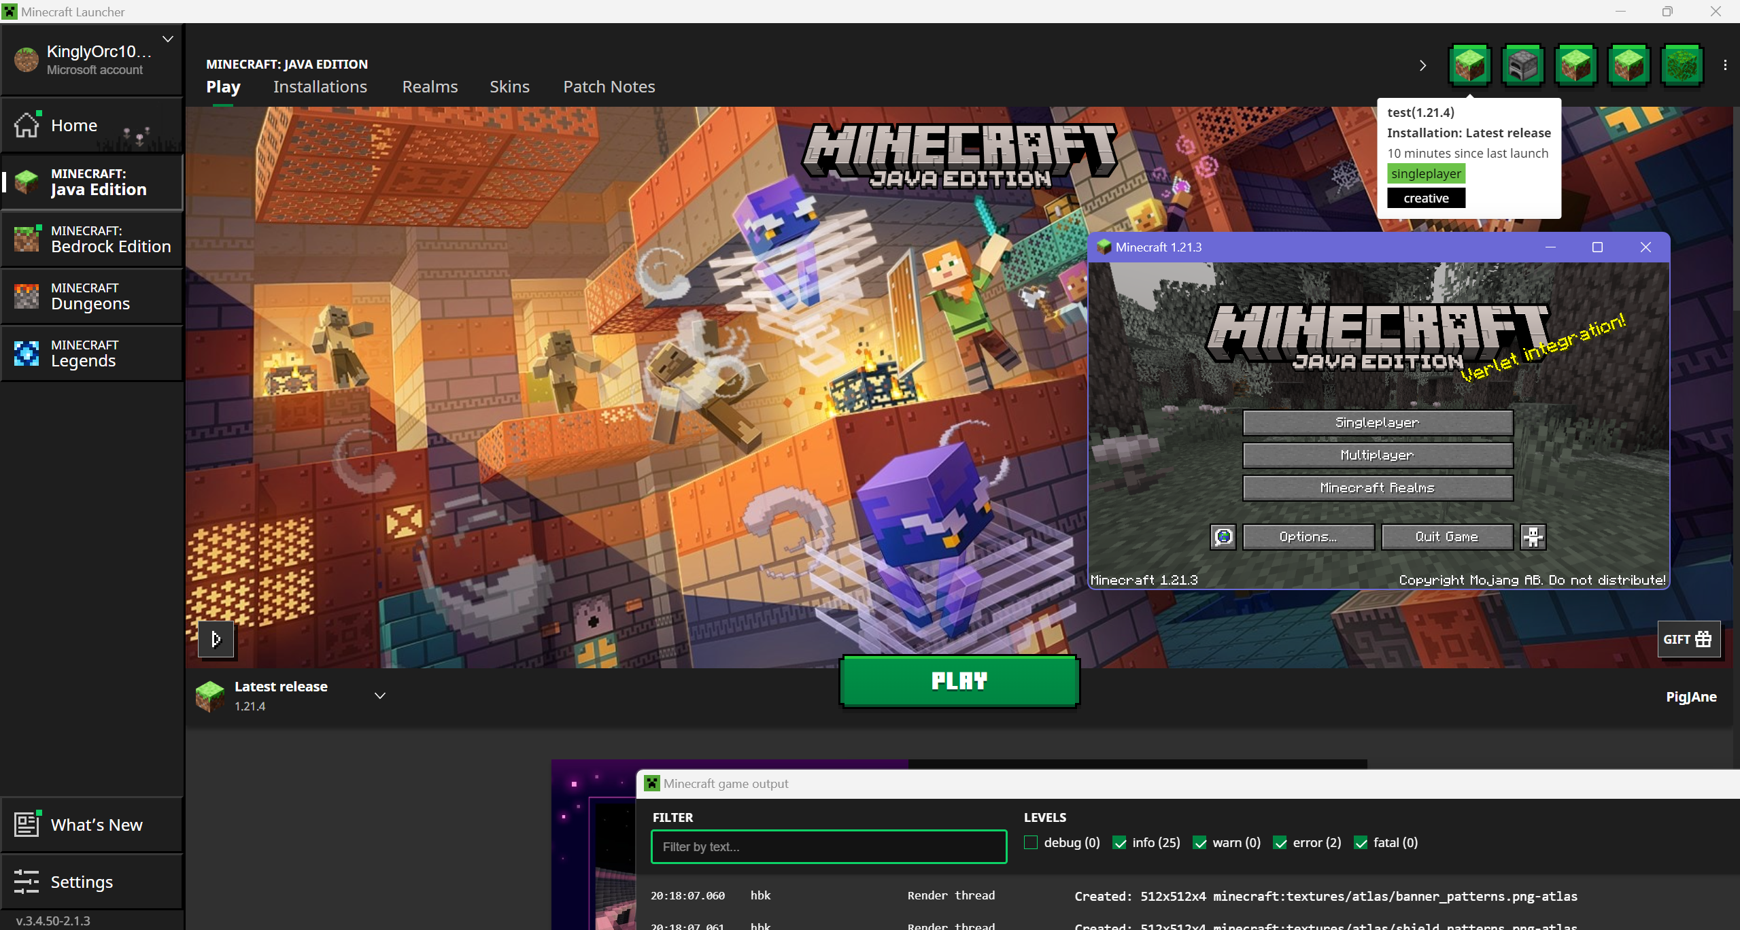Screen dimensions: 1740x930
Task: Switch to the Installations tab
Action: point(320,87)
